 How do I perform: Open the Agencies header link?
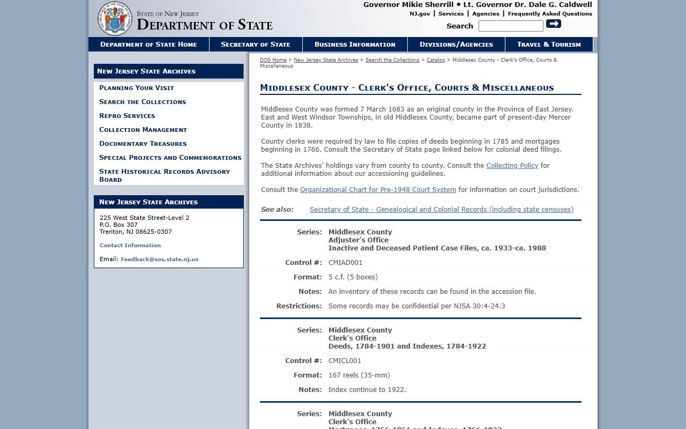click(x=486, y=14)
